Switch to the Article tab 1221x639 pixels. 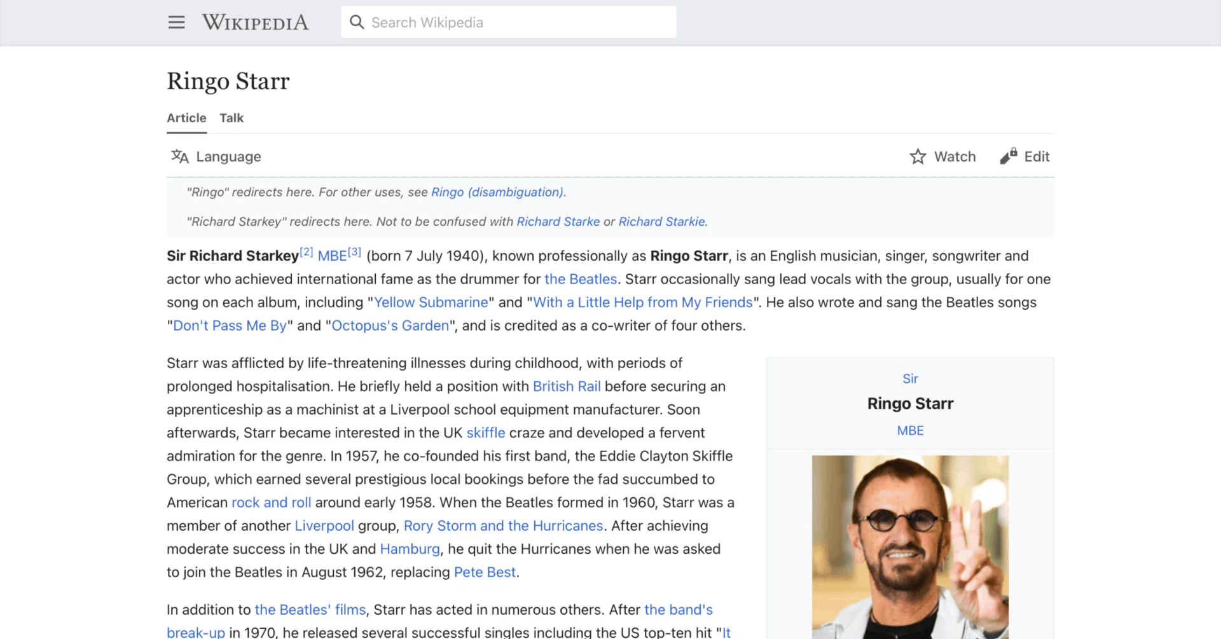186,118
